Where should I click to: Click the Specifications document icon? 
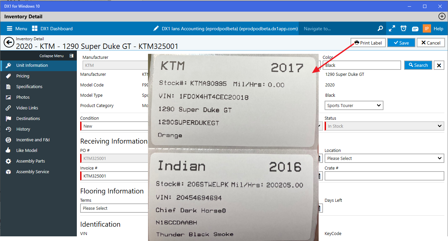point(9,87)
